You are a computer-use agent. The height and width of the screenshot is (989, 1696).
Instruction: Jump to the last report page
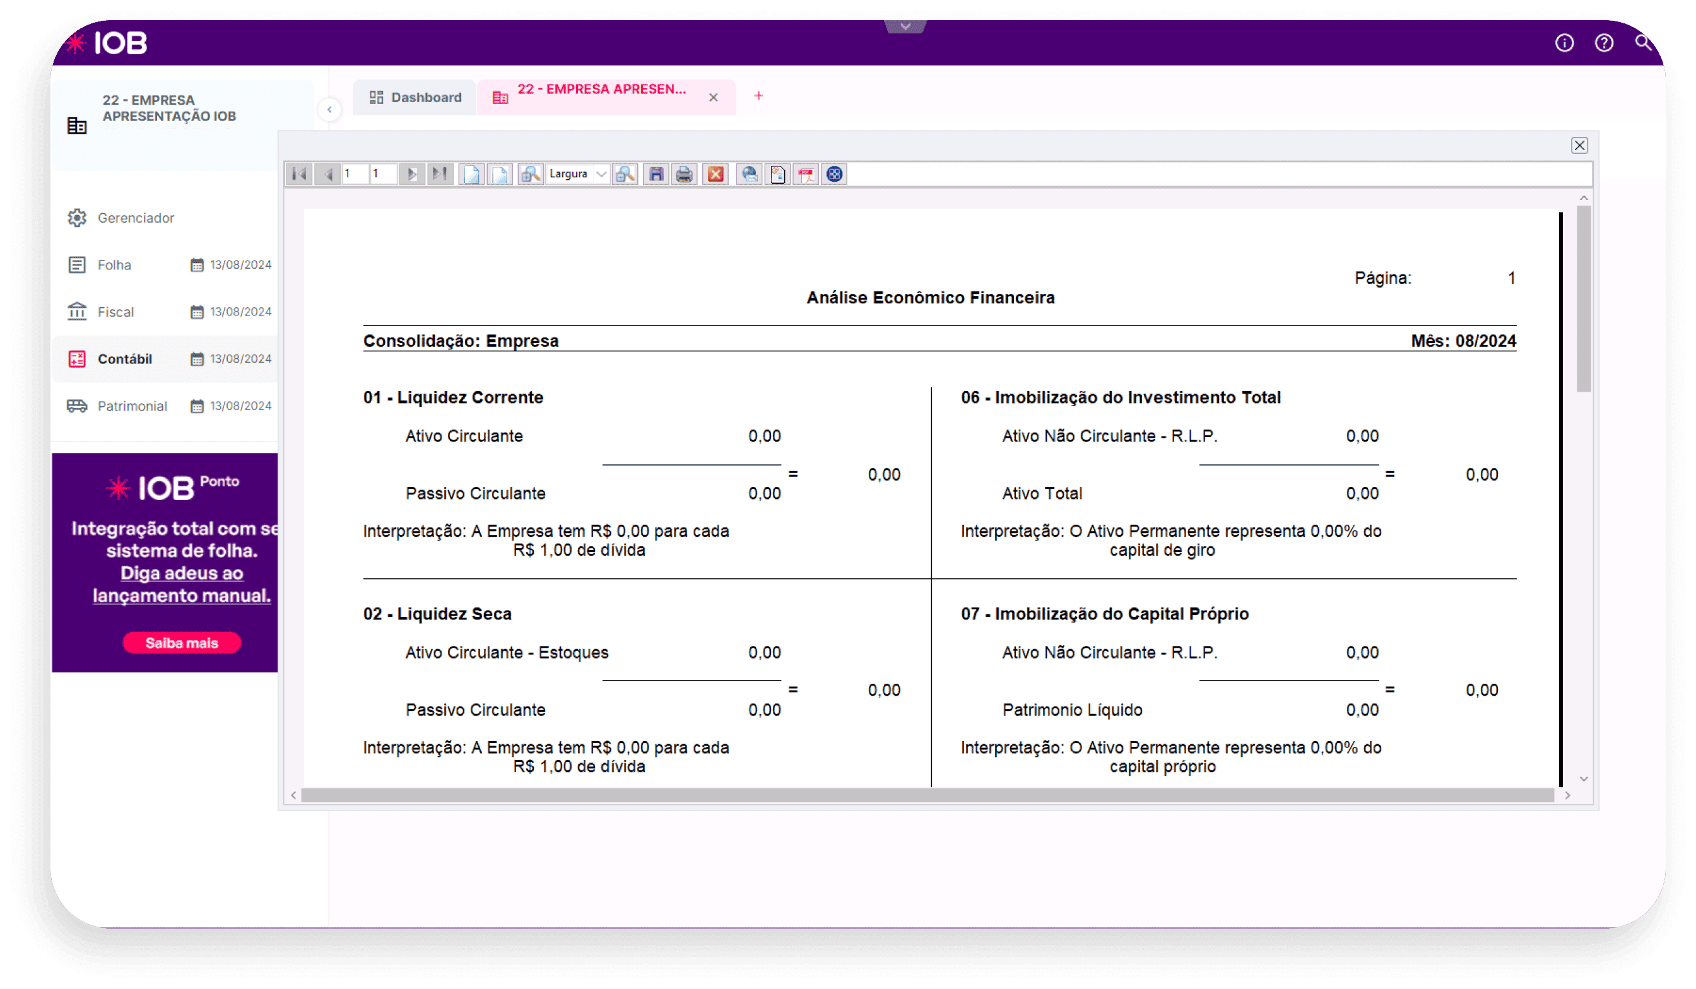[x=441, y=173]
